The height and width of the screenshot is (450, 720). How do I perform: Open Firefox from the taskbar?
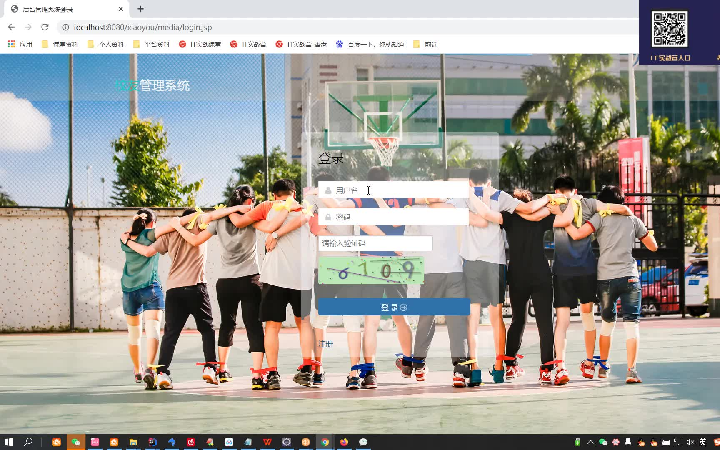tap(344, 442)
